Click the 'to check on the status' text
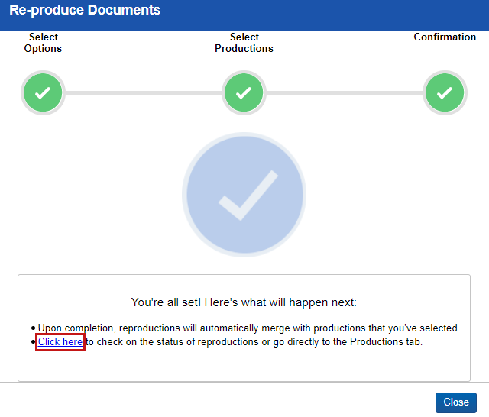 (254, 342)
